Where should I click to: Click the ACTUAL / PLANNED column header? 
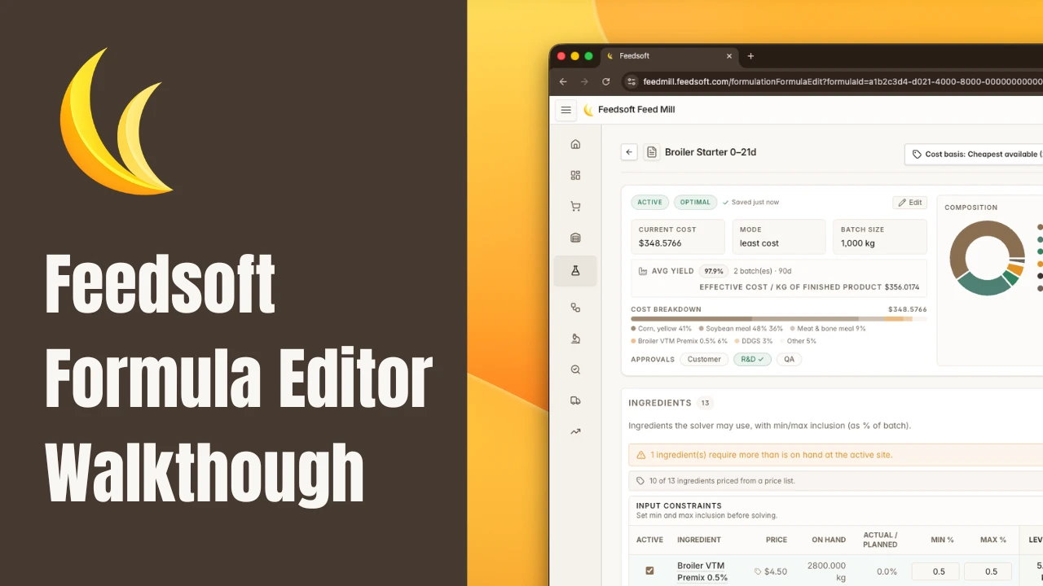pos(880,540)
